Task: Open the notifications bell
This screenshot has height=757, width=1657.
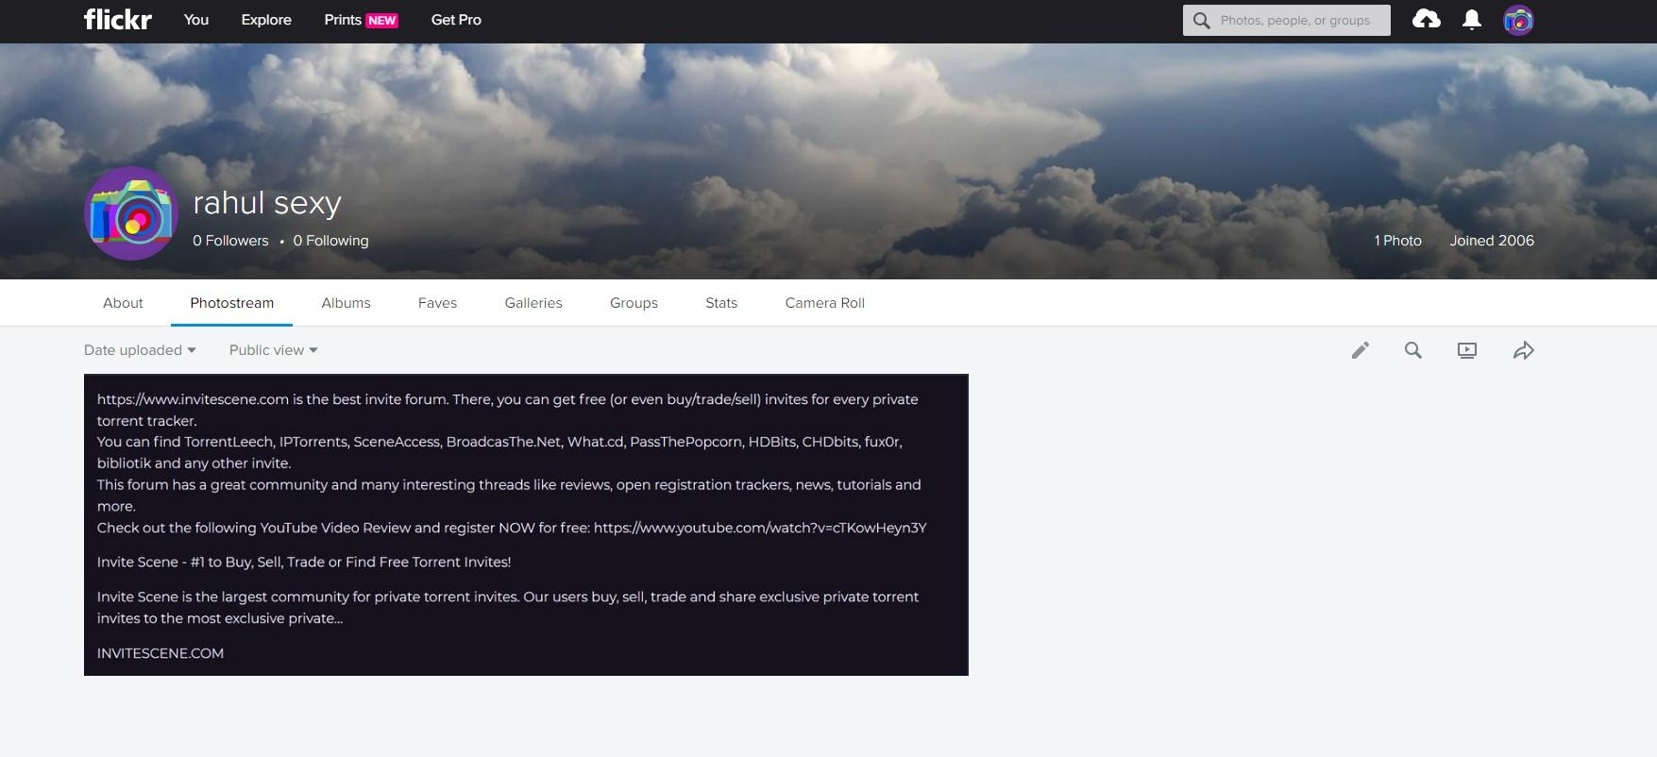Action: [1471, 20]
